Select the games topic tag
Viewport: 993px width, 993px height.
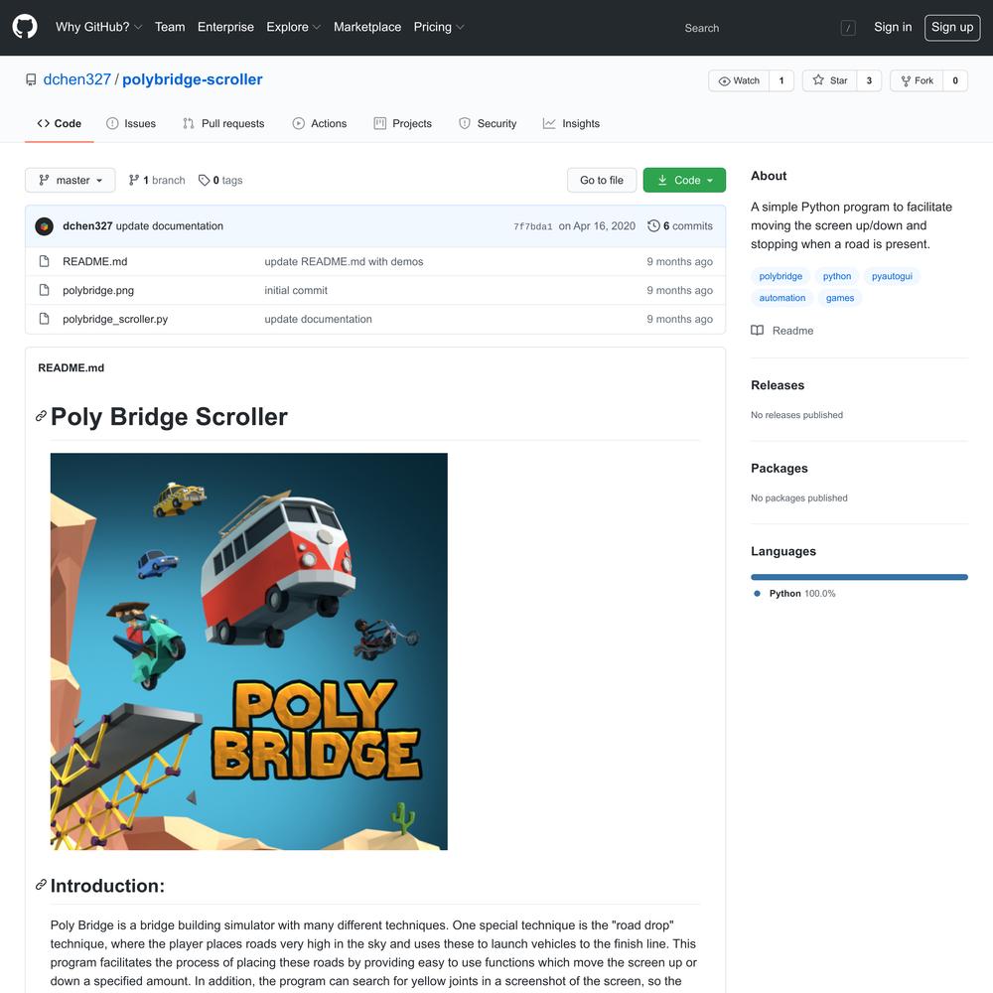pyautogui.click(x=840, y=298)
